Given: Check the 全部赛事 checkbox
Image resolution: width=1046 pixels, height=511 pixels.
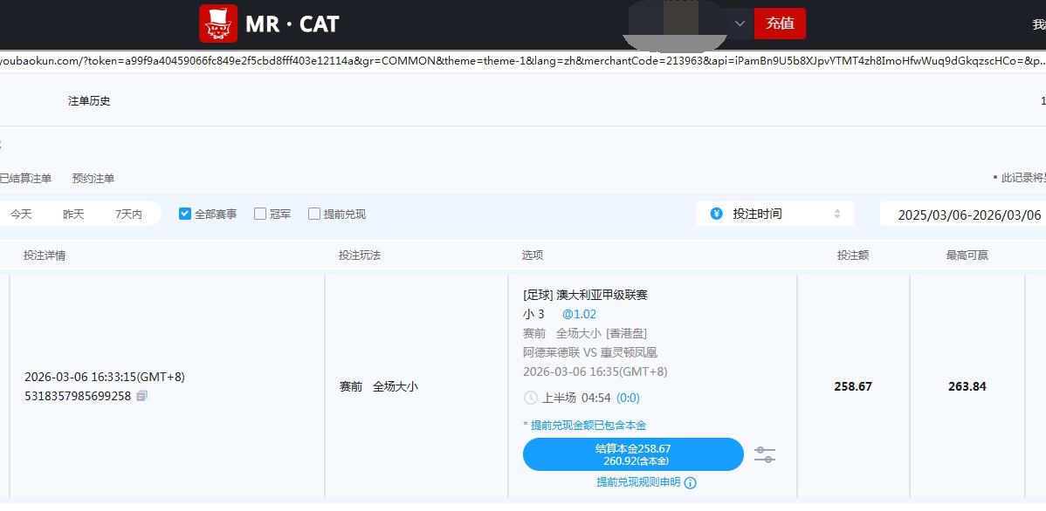Looking at the screenshot, I should [185, 214].
